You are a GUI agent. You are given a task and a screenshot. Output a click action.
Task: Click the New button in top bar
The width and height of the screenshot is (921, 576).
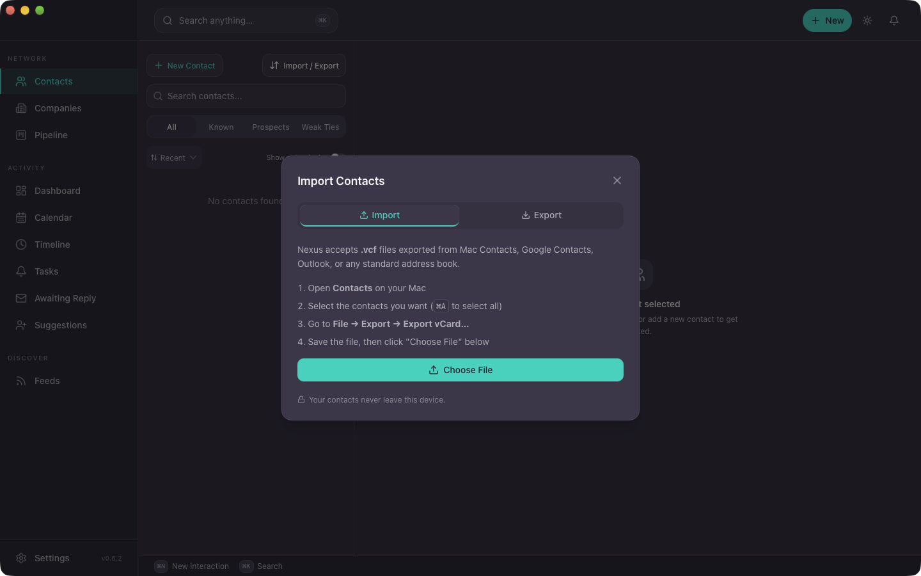[827, 20]
